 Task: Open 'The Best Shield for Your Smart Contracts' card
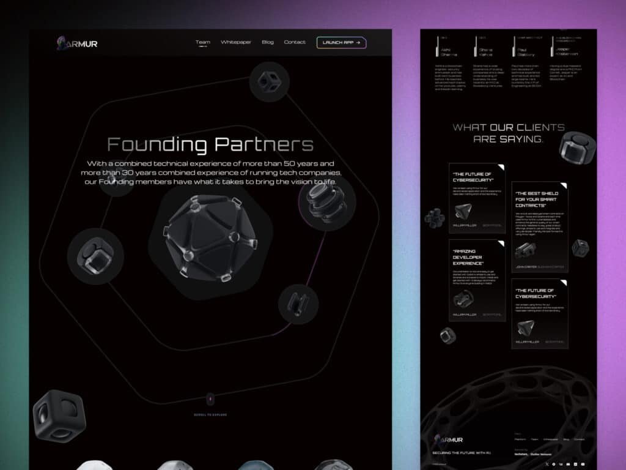click(x=540, y=227)
